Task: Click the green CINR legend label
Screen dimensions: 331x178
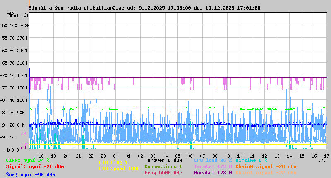Action: pyautogui.click(x=28, y=160)
